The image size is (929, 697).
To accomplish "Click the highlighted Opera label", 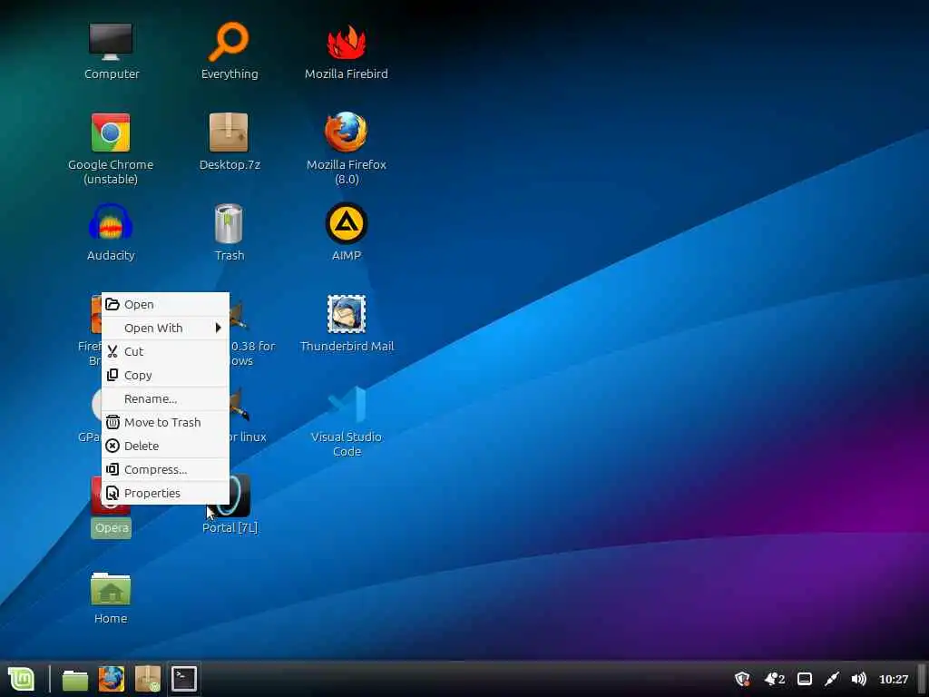I will coord(112,528).
